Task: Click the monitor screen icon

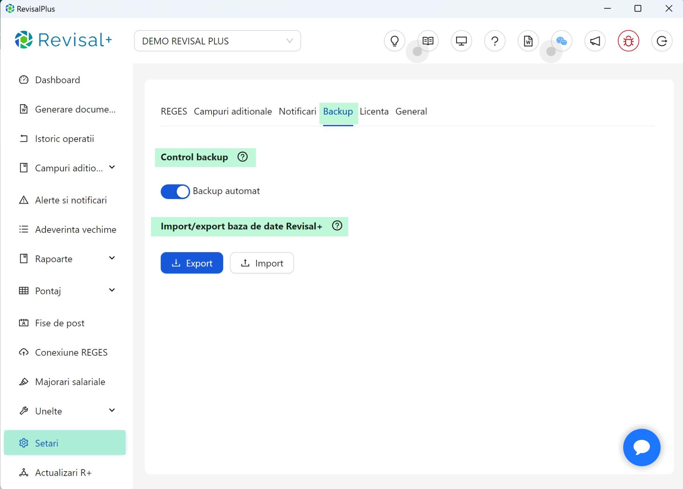Action: (461, 41)
